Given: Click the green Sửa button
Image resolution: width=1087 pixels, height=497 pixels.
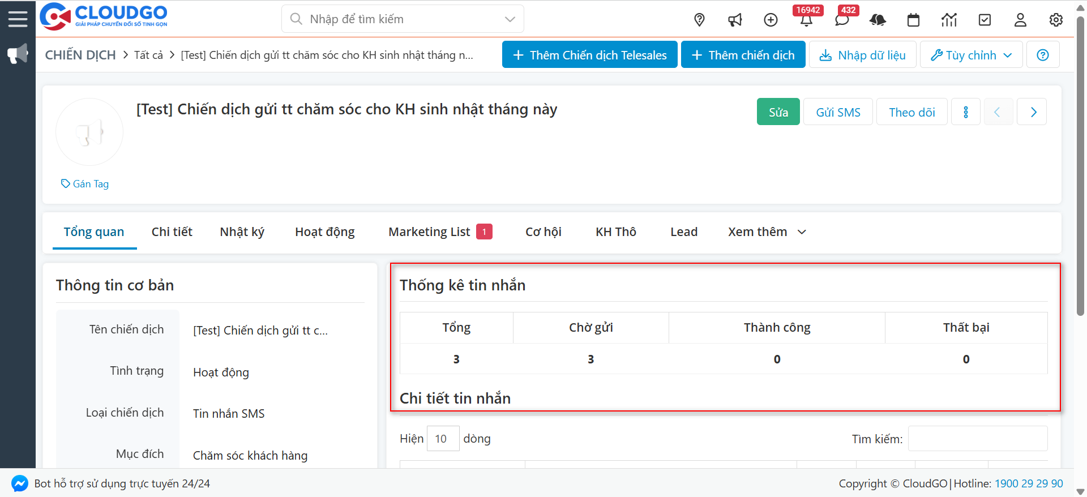Looking at the screenshot, I should coord(778,112).
